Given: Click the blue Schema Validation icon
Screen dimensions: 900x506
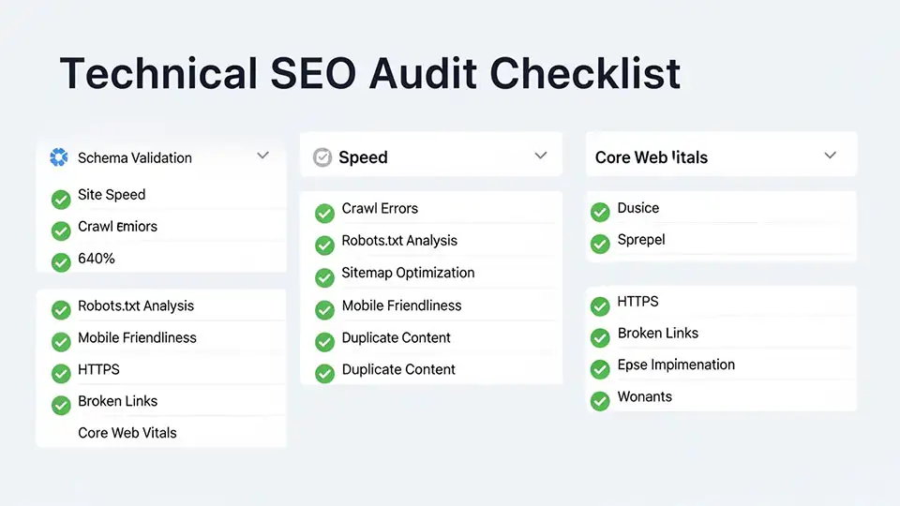Looking at the screenshot, I should click(59, 157).
